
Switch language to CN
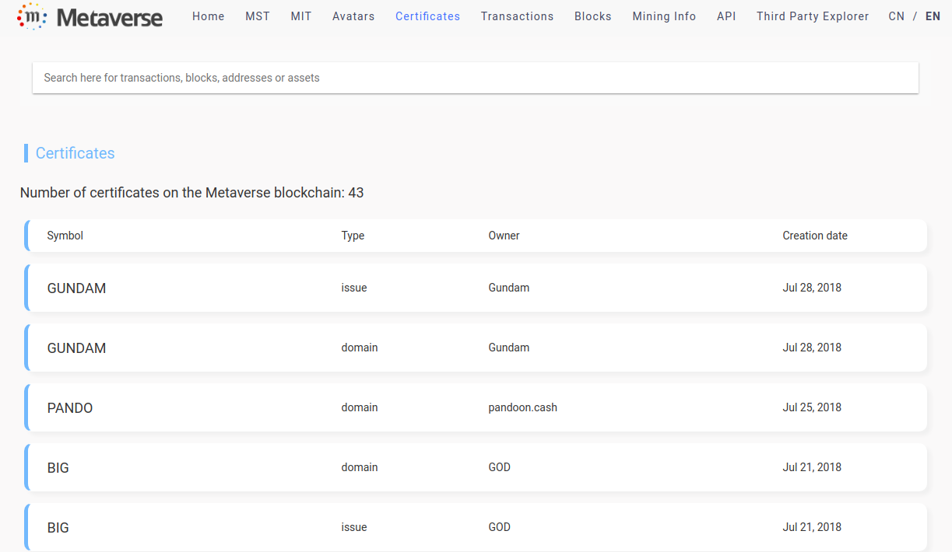[897, 16]
